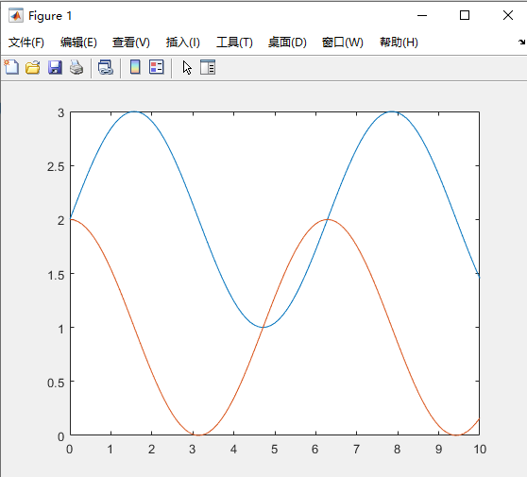This screenshot has height=477, width=527.
Task: Click the Figure 1 window title text
Action: (x=50, y=16)
